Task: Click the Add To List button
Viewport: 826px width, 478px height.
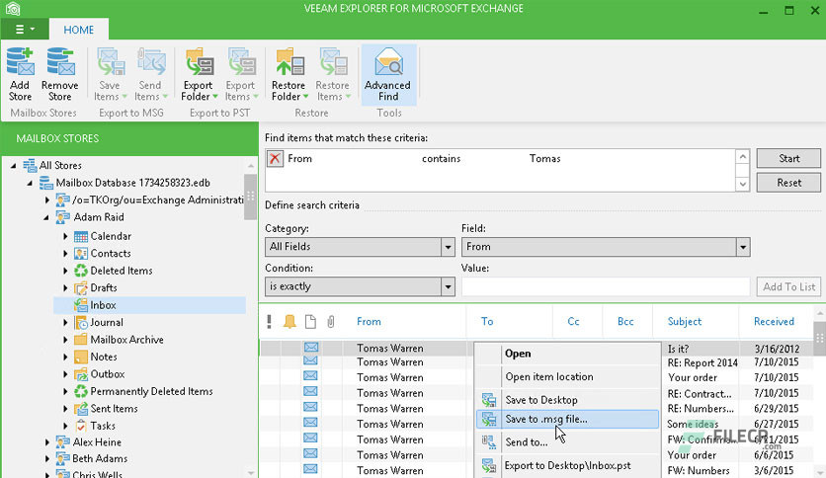Action: coord(788,287)
